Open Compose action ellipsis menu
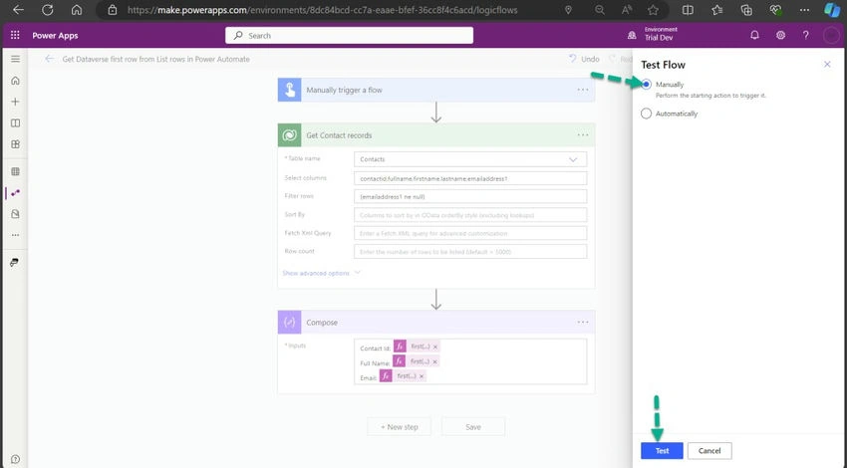Screen dimensions: 847x468 point(582,323)
